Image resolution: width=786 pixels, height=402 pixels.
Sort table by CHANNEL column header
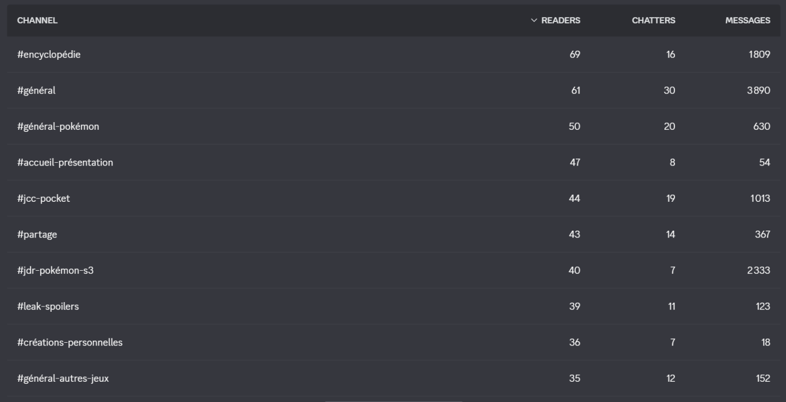(x=37, y=21)
